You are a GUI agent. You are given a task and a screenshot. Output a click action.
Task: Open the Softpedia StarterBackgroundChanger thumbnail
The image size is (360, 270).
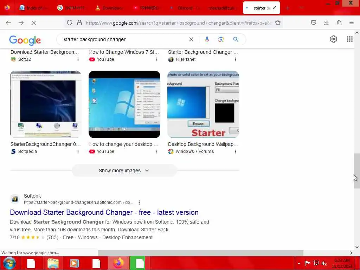[x=45, y=104]
